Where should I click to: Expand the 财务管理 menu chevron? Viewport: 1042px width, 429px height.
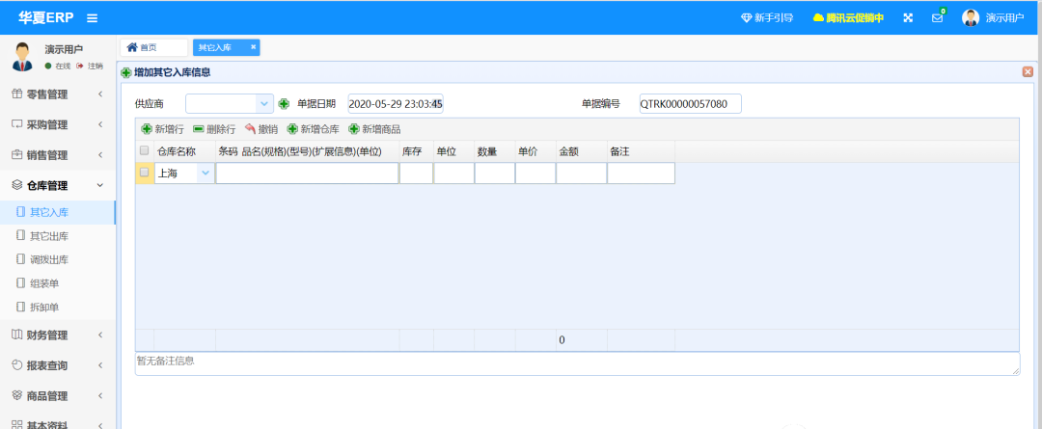point(100,335)
